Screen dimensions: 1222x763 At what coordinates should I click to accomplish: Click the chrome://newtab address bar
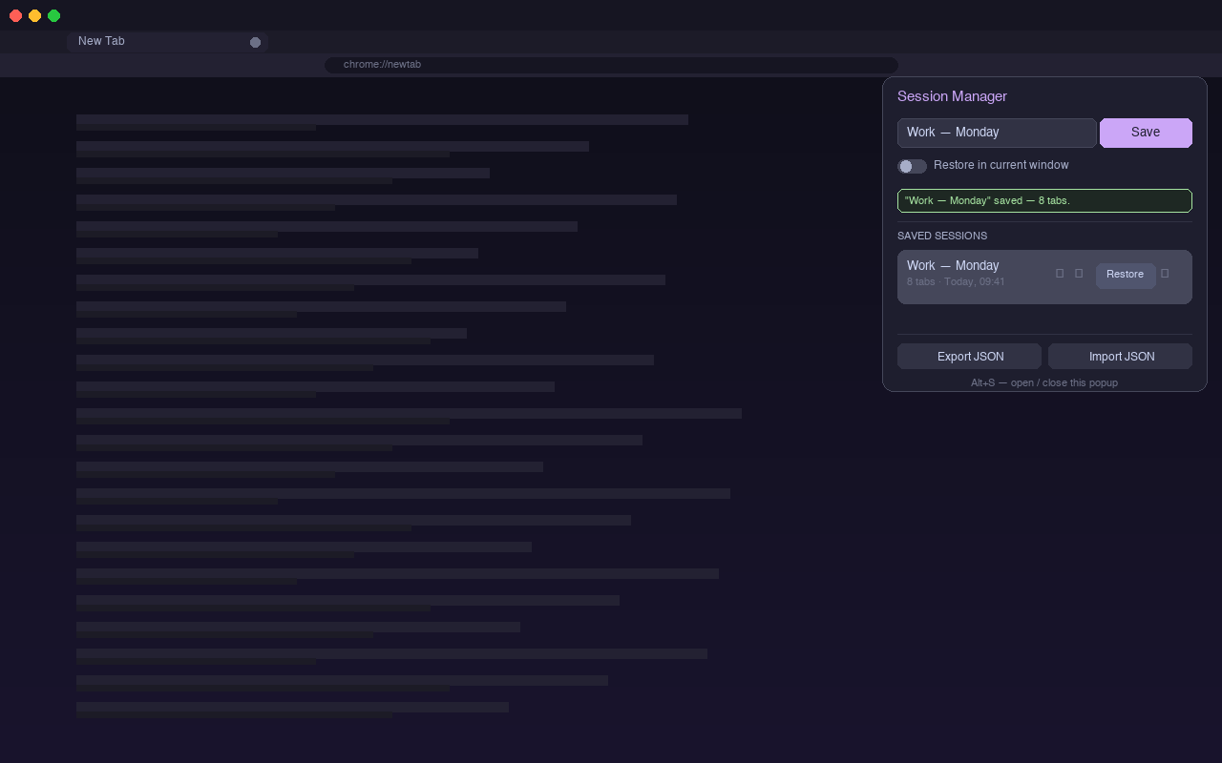611,65
